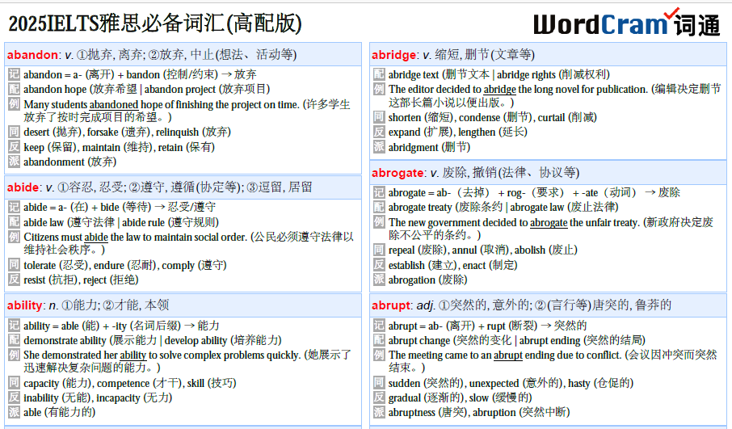Click the WordCram 词通 logo
Screen dimensions: 732x429
tap(626, 23)
